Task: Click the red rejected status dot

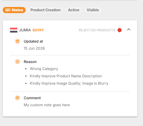Action: [120, 30]
